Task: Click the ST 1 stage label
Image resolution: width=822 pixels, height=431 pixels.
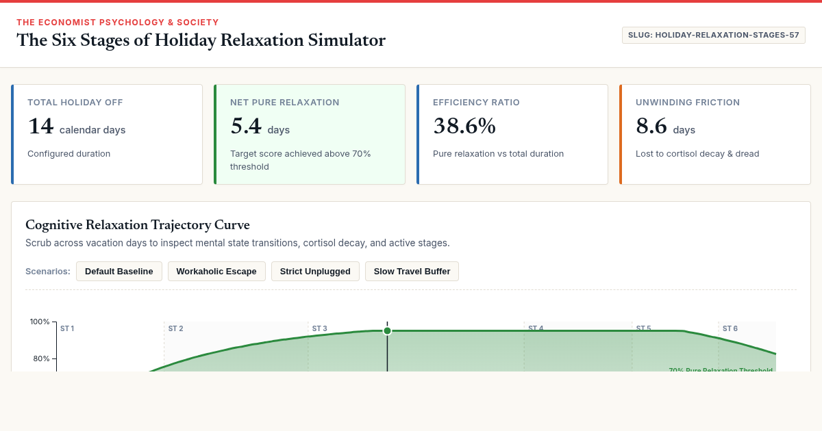Action: tap(67, 328)
